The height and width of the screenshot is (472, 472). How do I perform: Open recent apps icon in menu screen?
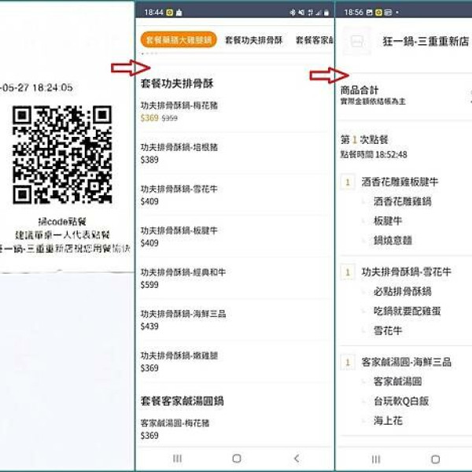coord(177,458)
